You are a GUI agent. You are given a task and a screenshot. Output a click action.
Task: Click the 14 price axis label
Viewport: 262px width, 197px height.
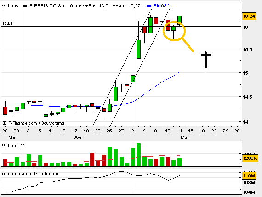245,122
